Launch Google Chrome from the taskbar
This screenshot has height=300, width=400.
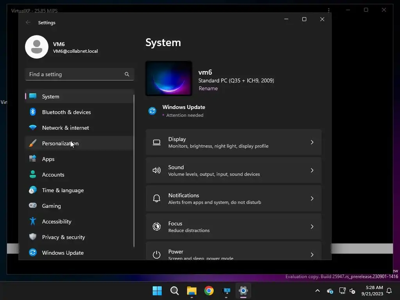coord(209,291)
